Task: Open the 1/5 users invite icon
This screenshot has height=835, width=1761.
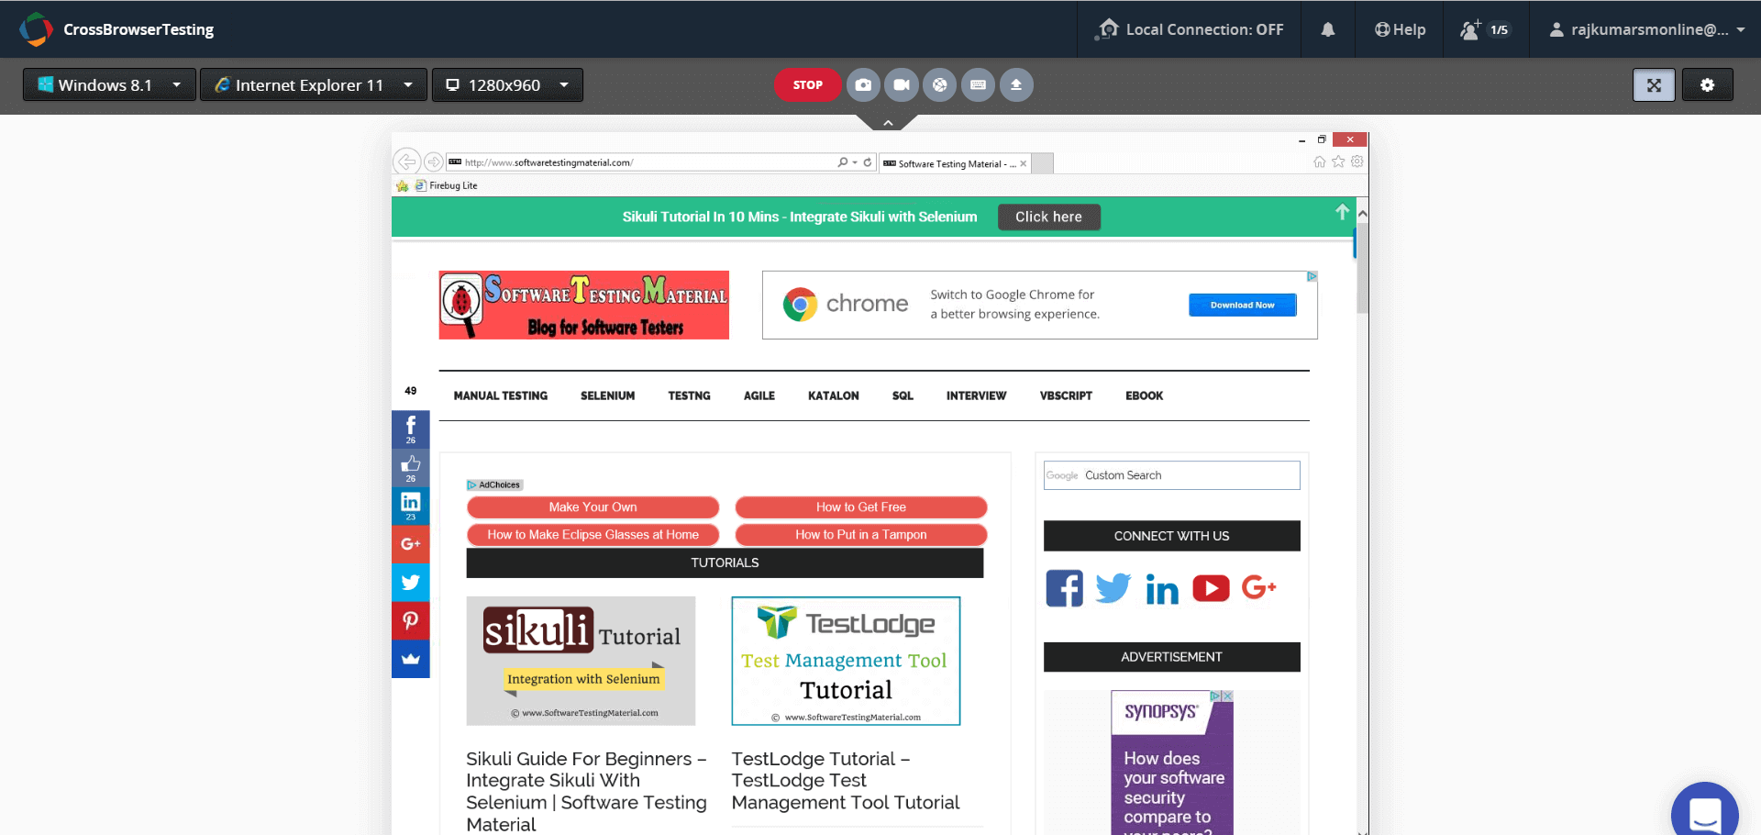Action: pyautogui.click(x=1485, y=29)
